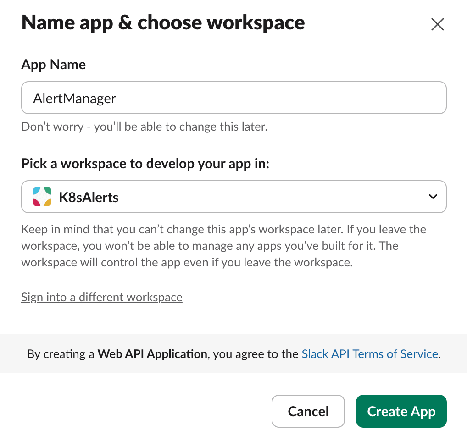Screen dimensions: 467x441
Task: Click the Name app & choose workspace heading
Action: tap(162, 22)
